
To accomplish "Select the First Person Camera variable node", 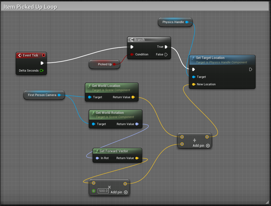I will pos(42,95).
